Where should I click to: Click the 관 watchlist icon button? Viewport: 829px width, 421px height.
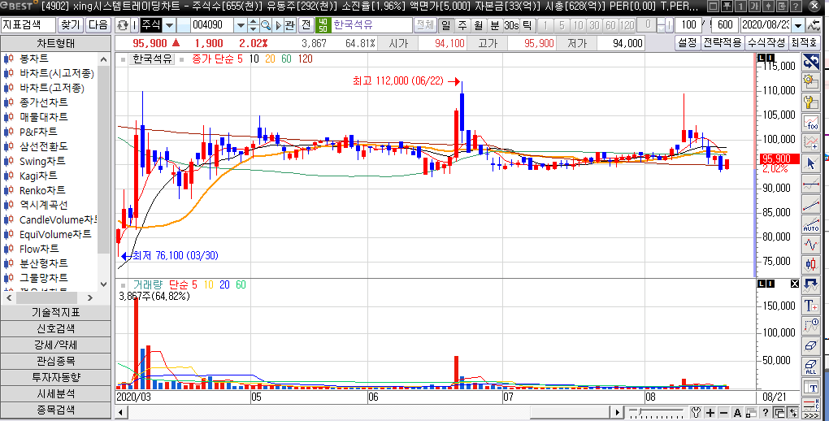point(289,25)
